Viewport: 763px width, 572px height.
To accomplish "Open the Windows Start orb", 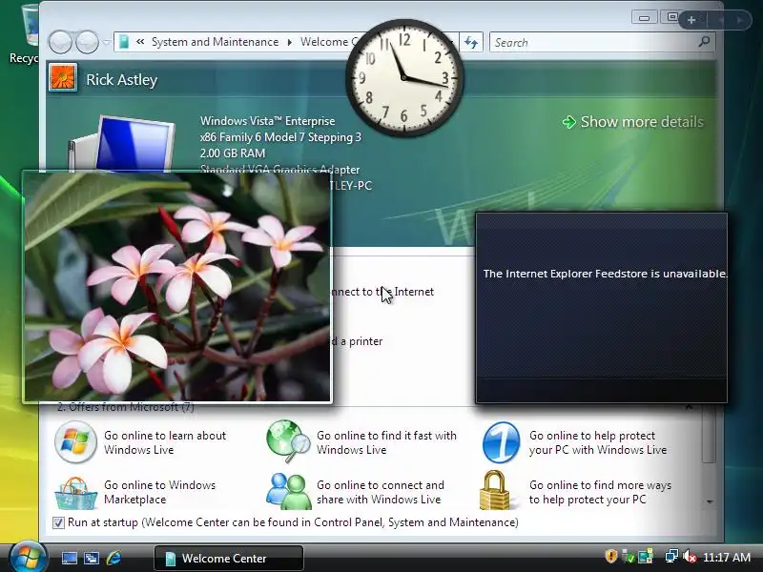I will (28, 558).
